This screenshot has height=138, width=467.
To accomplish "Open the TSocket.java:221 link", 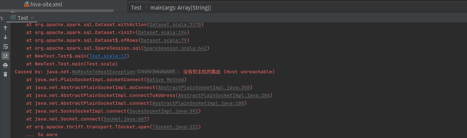I will pyautogui.click(x=175, y=127).
